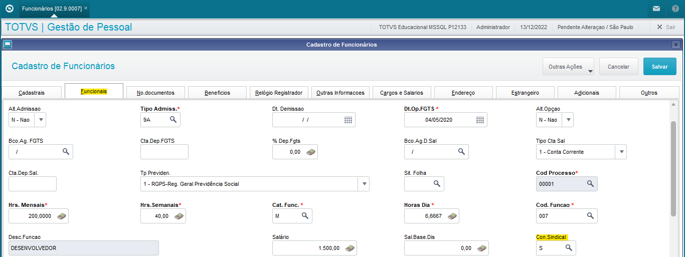Screen dimensions: 685x257
Task: Open calculator icon for Salário
Action: point(350,248)
